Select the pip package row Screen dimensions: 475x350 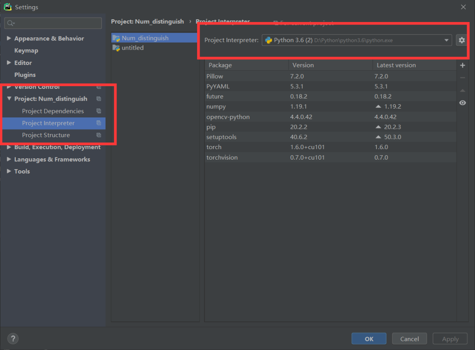330,127
